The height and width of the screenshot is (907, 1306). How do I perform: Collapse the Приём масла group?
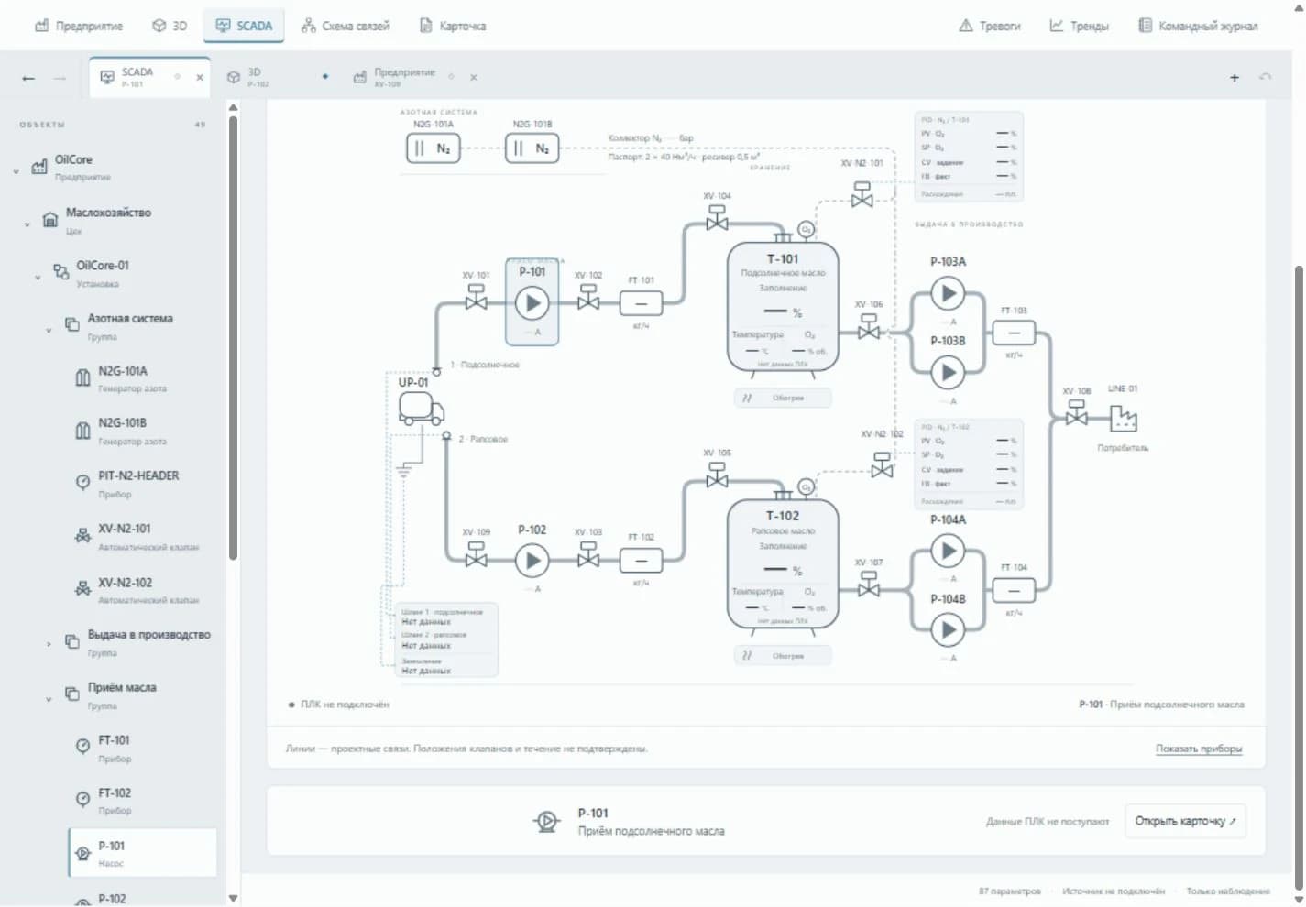coord(49,699)
